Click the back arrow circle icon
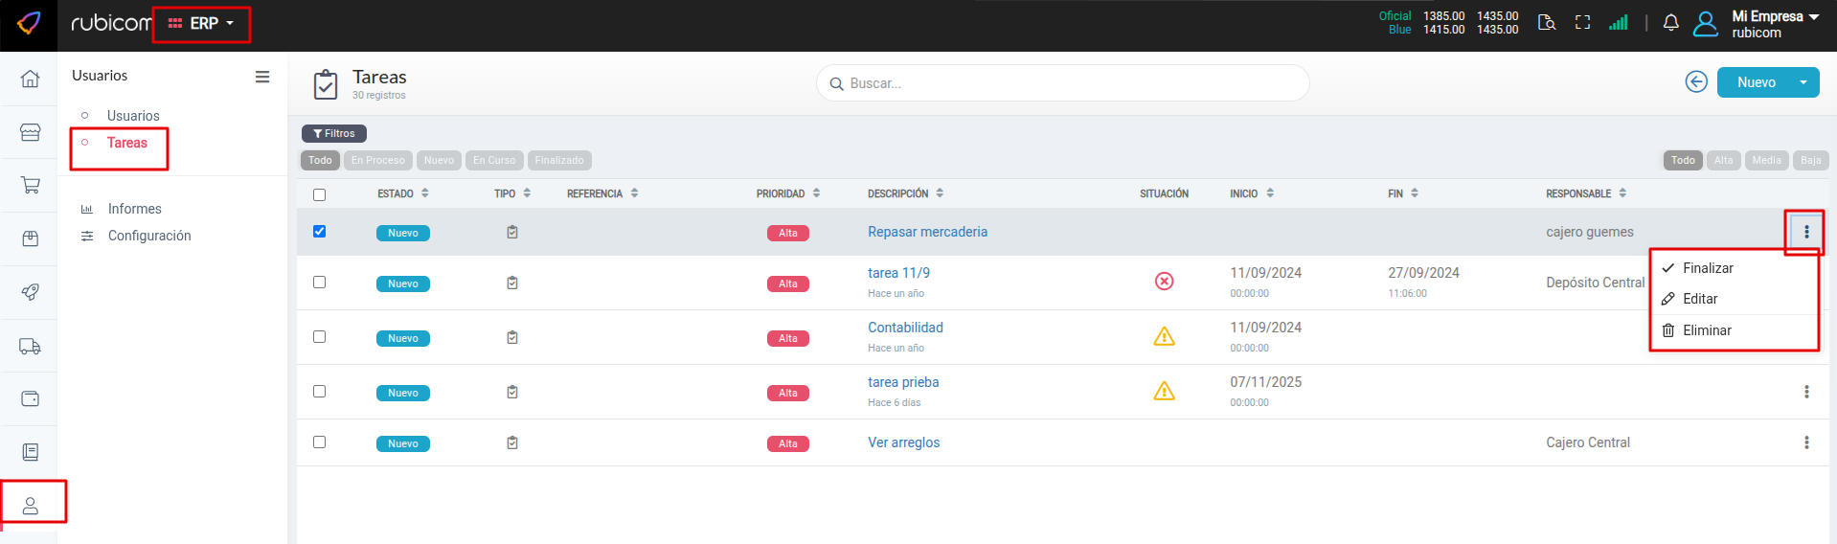Viewport: 1837px width, 544px height. tap(1695, 82)
